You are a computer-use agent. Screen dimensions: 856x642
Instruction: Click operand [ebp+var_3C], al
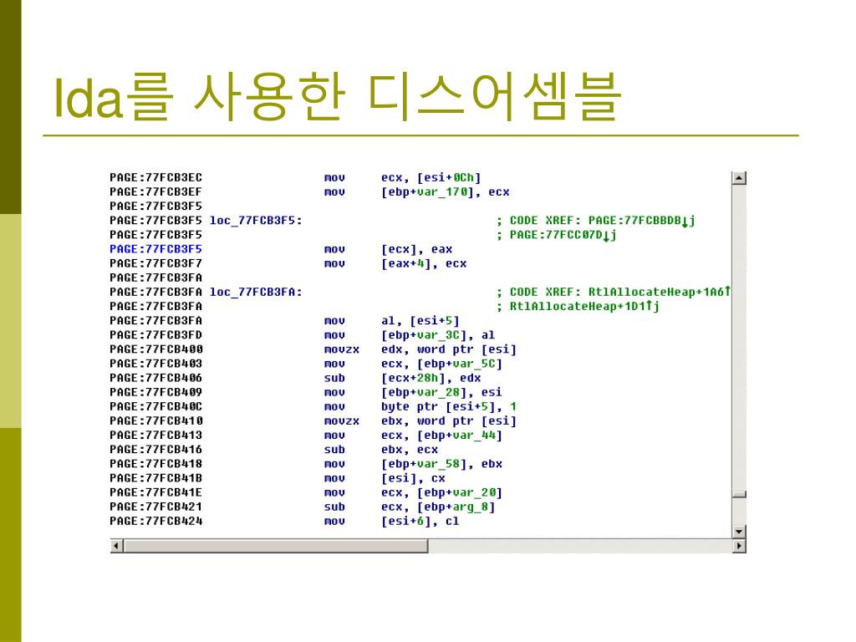pyautogui.click(x=438, y=334)
